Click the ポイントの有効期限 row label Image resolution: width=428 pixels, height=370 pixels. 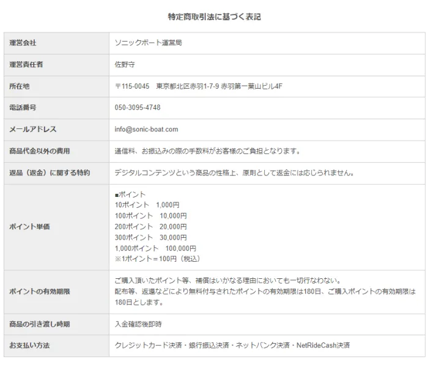coord(40,292)
